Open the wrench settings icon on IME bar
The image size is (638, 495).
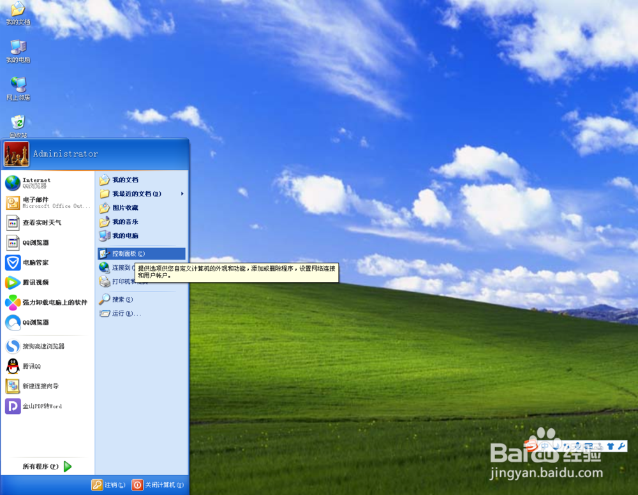(621, 446)
